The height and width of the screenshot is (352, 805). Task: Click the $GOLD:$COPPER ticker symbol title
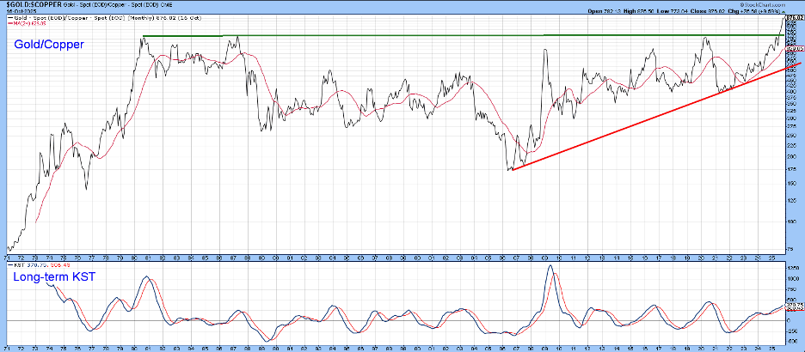click(31, 4)
